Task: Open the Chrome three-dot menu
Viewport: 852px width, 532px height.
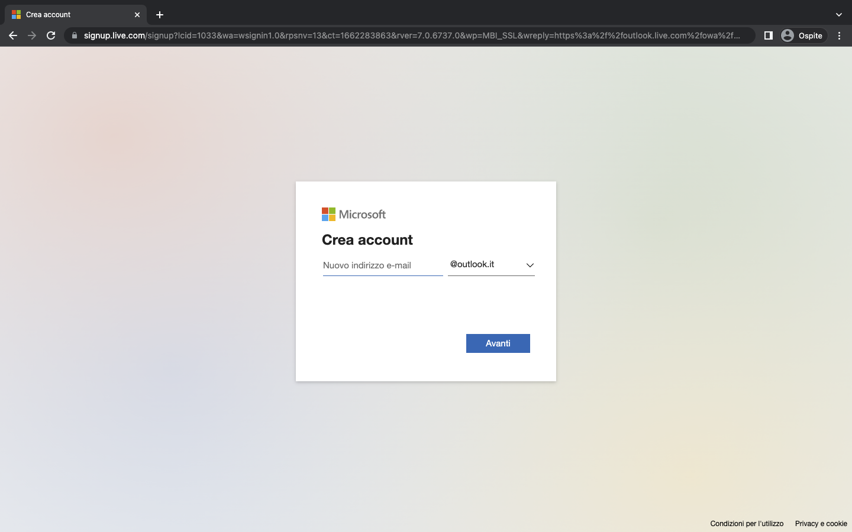Action: click(x=840, y=35)
